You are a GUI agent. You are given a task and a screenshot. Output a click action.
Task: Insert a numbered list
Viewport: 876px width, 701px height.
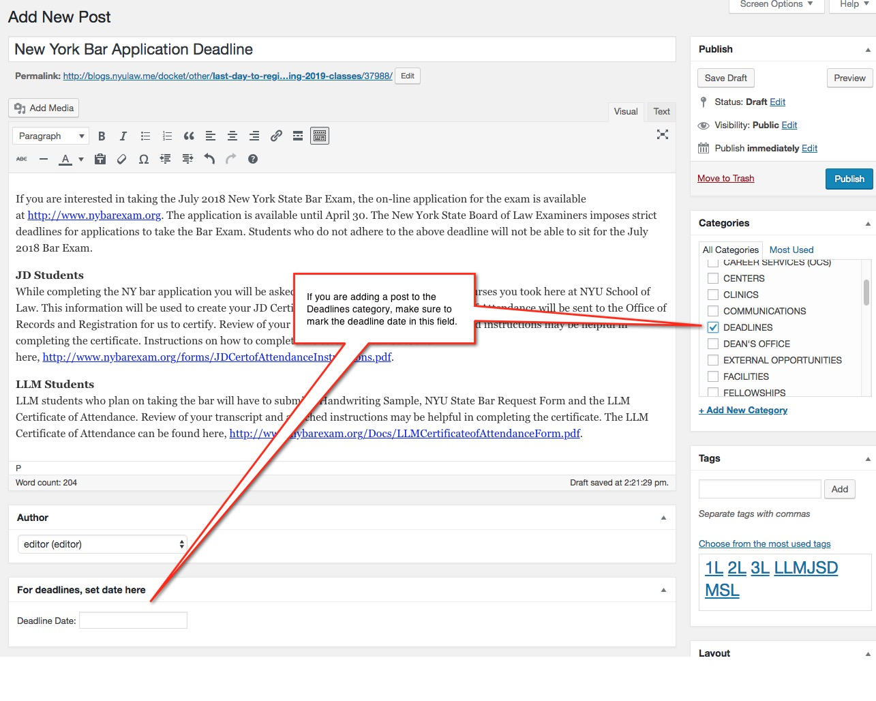[x=167, y=136]
